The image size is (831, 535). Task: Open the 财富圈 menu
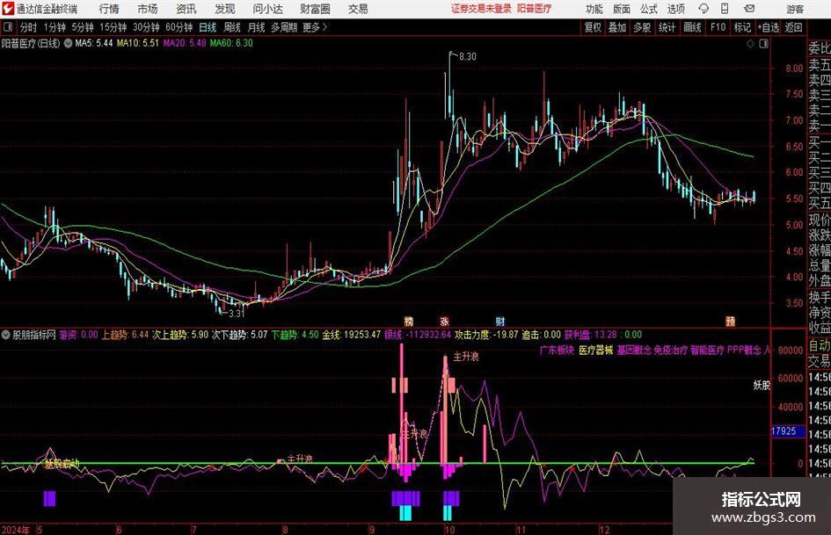click(315, 9)
